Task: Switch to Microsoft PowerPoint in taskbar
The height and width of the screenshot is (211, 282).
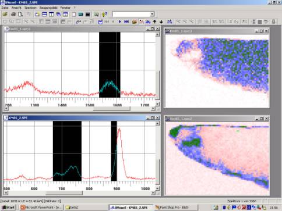Action: point(42,208)
